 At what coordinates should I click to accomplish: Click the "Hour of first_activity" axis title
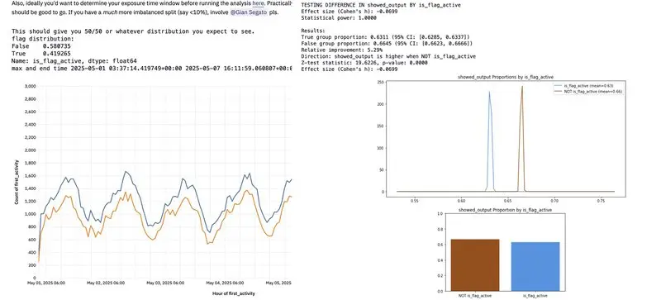pos(234,293)
